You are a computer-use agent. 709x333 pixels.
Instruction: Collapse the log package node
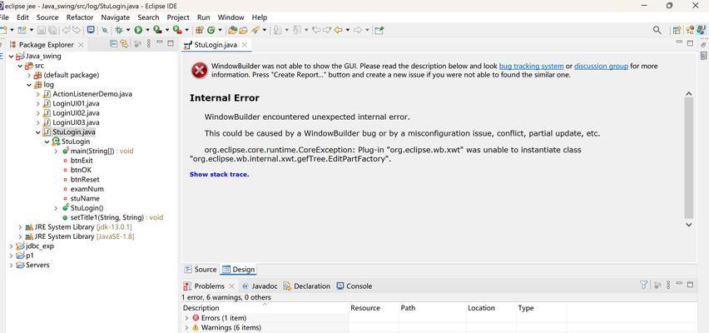pos(29,85)
